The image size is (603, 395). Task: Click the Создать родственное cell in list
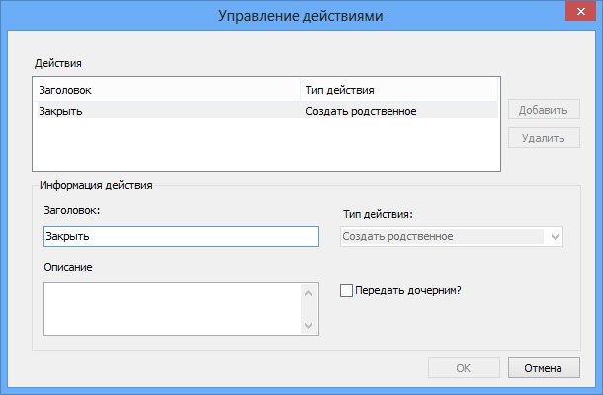pos(360,111)
